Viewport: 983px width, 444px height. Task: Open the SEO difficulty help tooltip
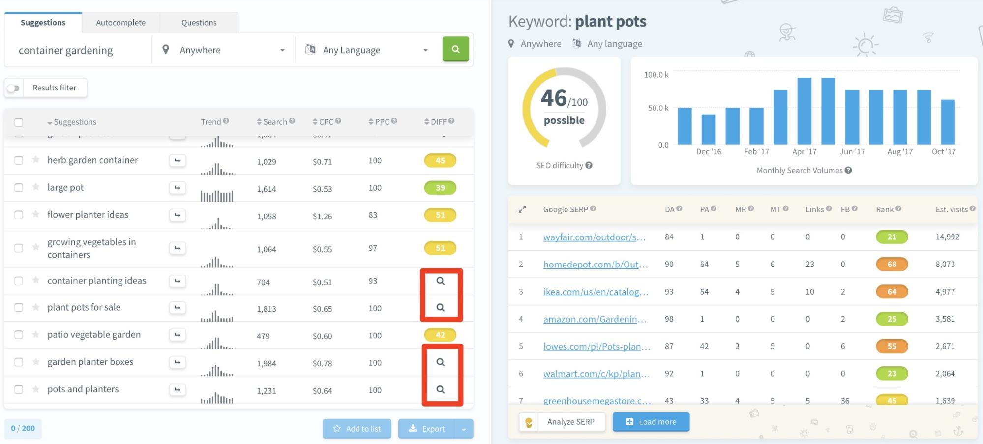[x=590, y=165]
